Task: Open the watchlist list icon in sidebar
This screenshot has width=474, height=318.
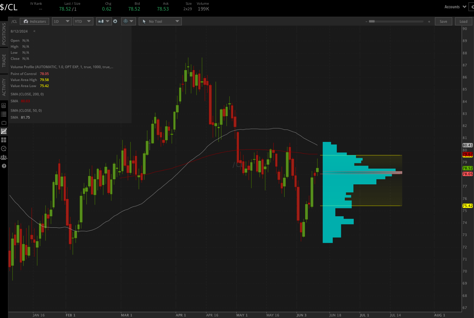Action: pyautogui.click(x=4, y=114)
